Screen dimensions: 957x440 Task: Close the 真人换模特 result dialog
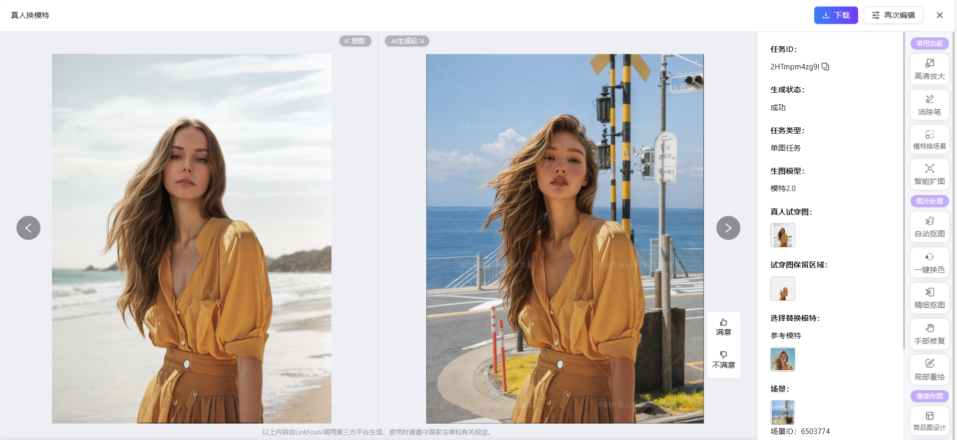pos(940,15)
